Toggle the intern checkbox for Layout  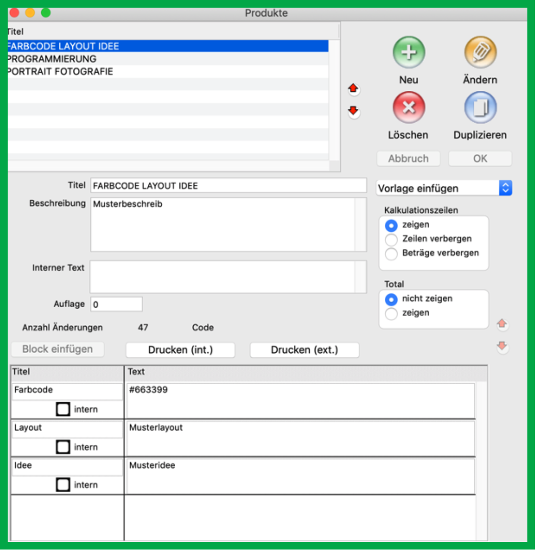pos(63,447)
